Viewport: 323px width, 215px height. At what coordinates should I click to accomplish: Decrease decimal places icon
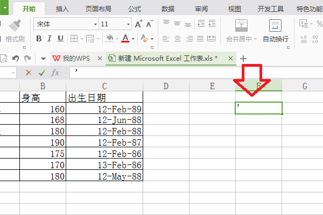314,39
